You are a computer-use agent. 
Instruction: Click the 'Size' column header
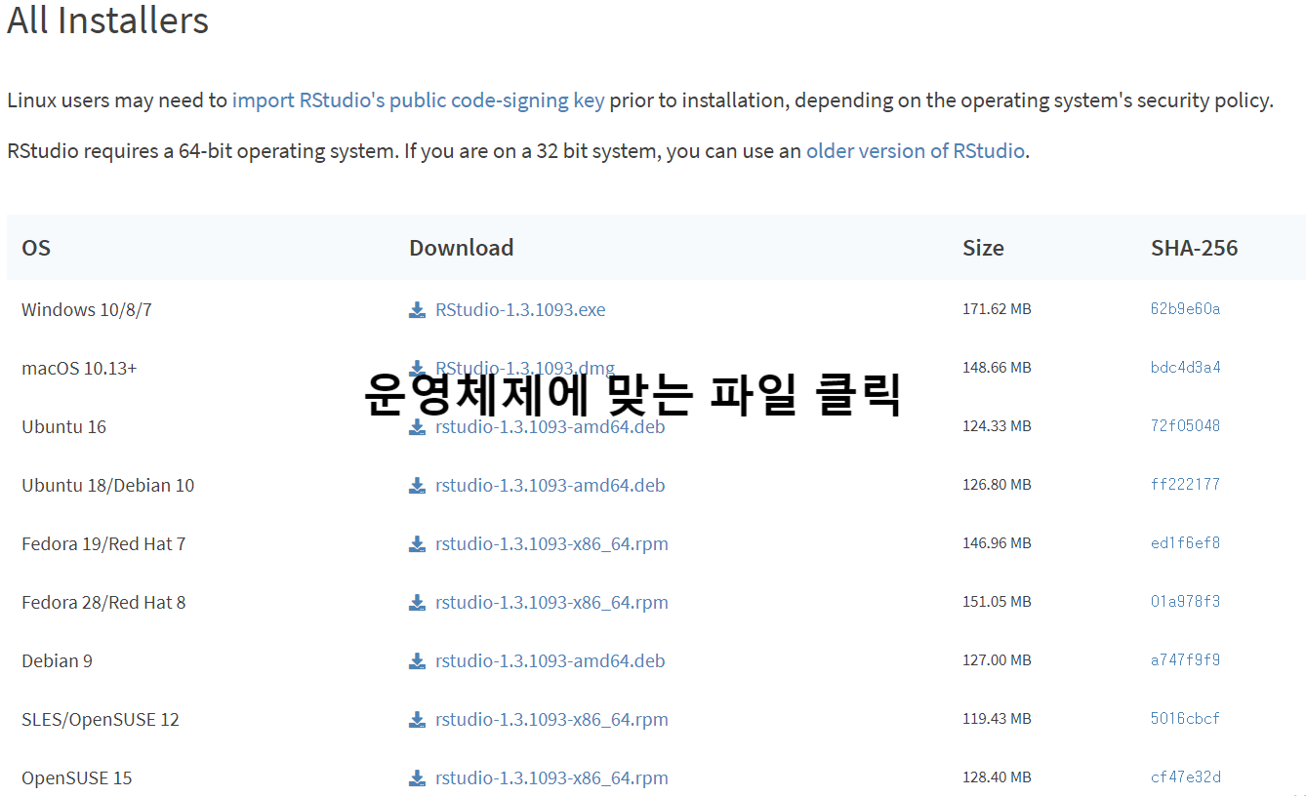click(983, 248)
